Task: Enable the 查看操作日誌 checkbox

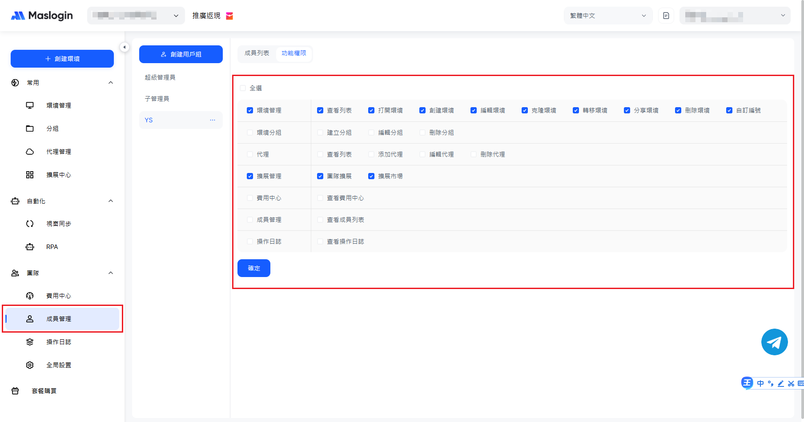Action: 320,241
